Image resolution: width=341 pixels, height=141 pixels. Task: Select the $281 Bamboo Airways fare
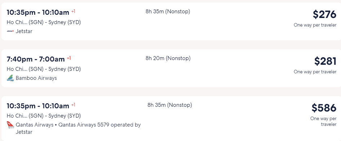click(x=325, y=61)
